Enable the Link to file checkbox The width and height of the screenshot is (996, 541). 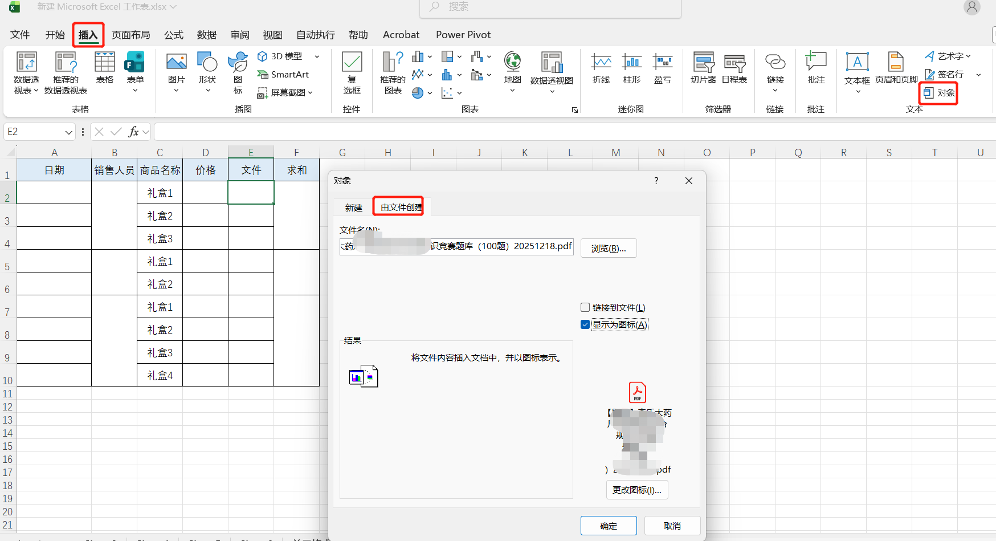click(x=585, y=307)
